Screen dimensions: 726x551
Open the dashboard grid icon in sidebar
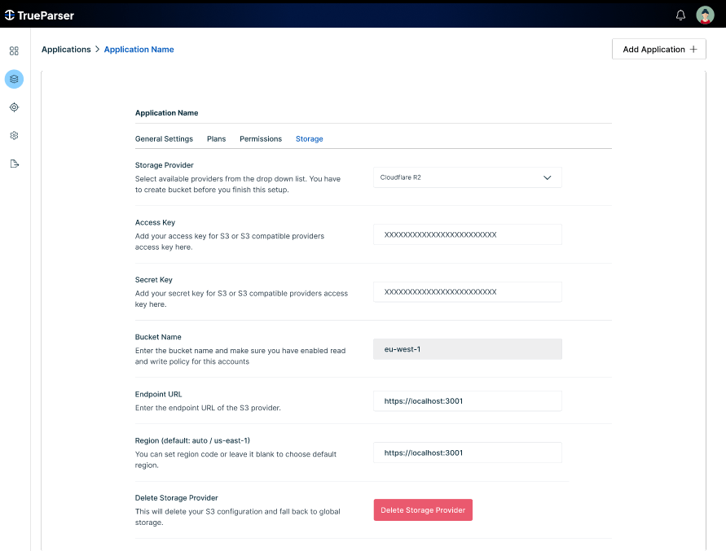[14, 51]
